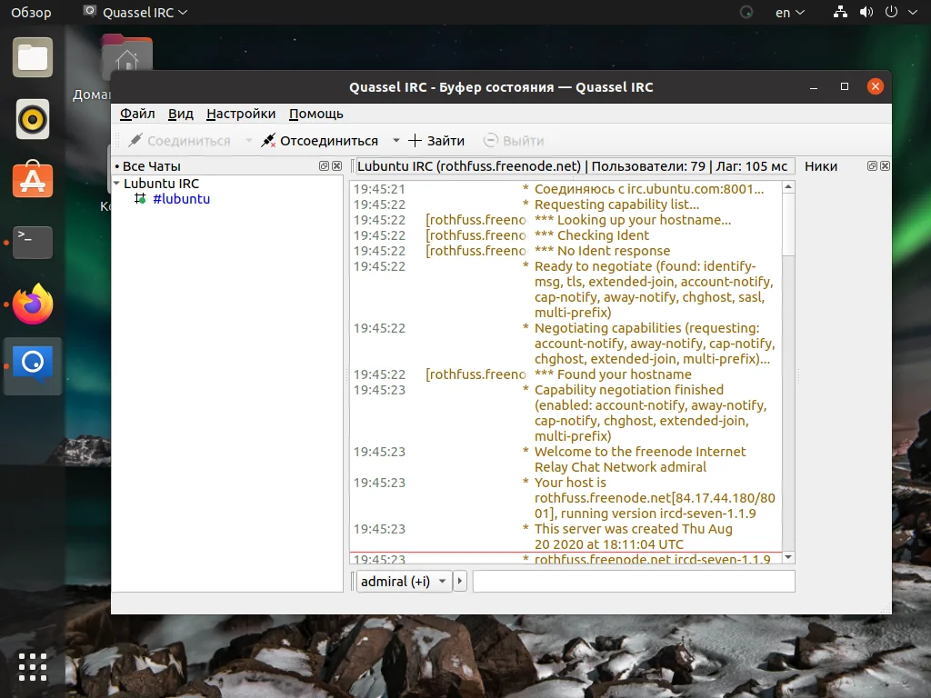Image resolution: width=931 pixels, height=698 pixels.
Task: Open Ubuntu Software from the dock
Action: (x=33, y=181)
